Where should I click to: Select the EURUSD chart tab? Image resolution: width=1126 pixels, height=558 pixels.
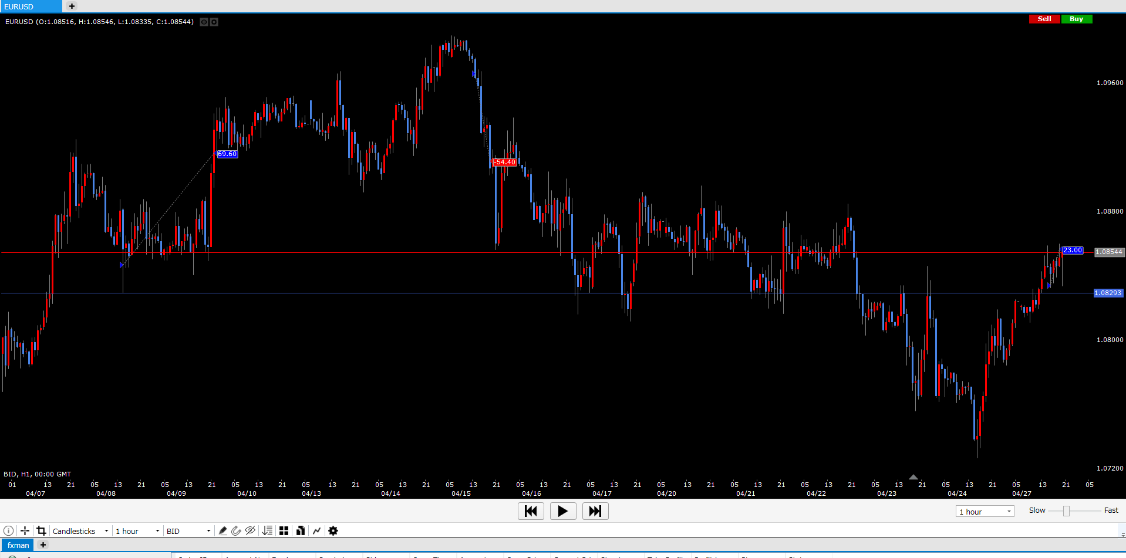coord(31,6)
